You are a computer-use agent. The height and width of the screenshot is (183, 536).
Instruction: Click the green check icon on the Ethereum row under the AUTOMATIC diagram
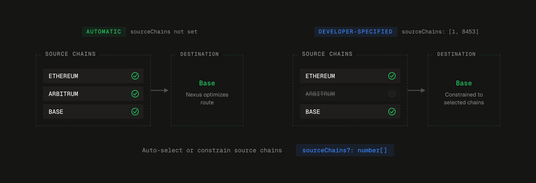click(x=135, y=76)
